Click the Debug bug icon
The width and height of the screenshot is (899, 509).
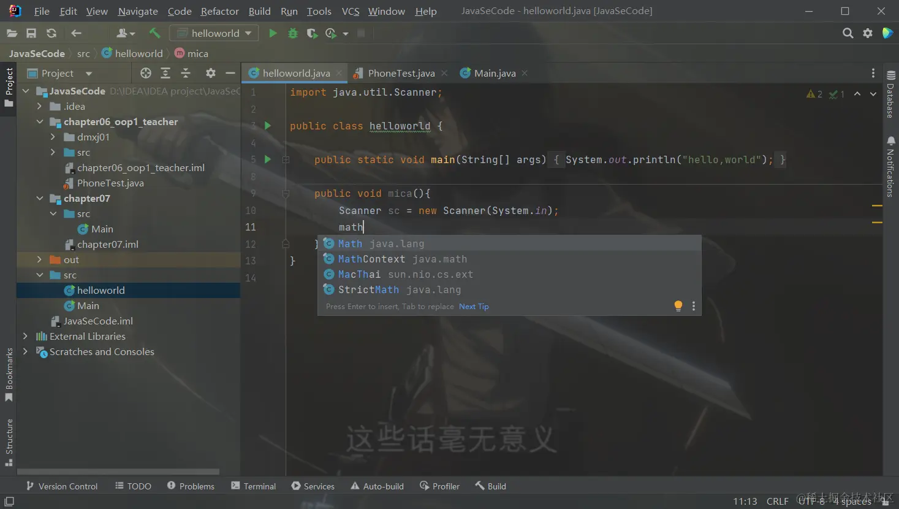pyautogui.click(x=293, y=33)
